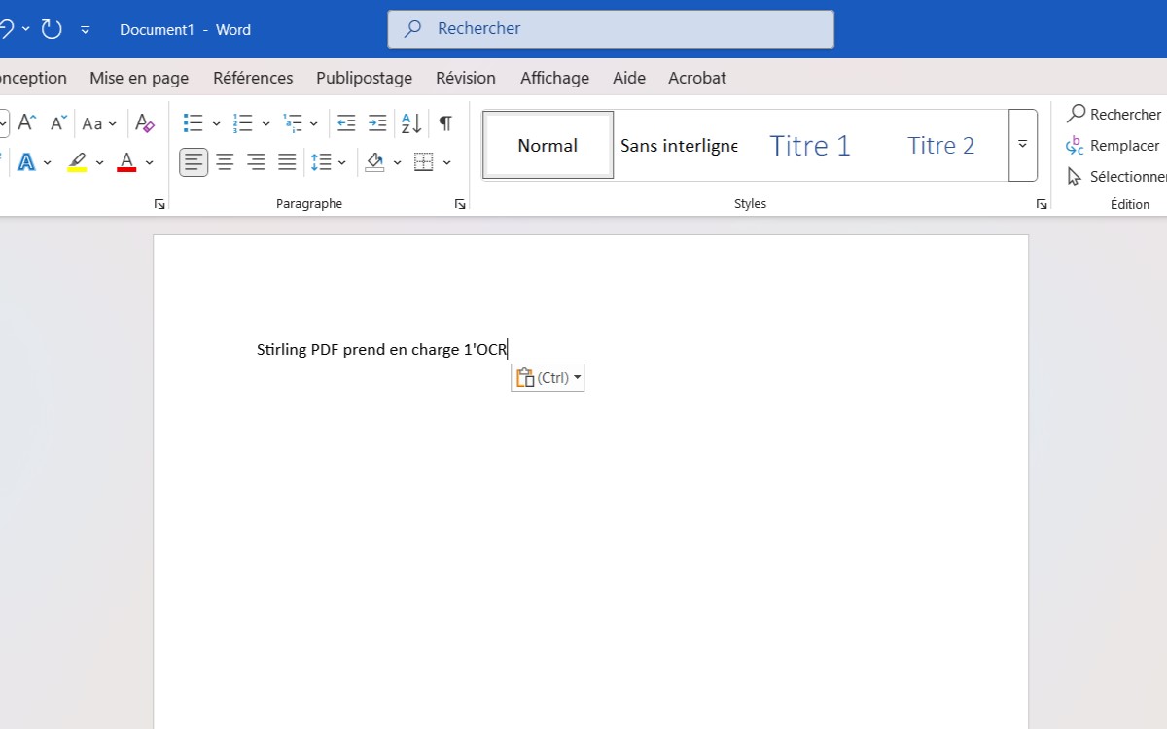Apply yellow text highlight color
This screenshot has height=729, width=1167.
(x=77, y=162)
